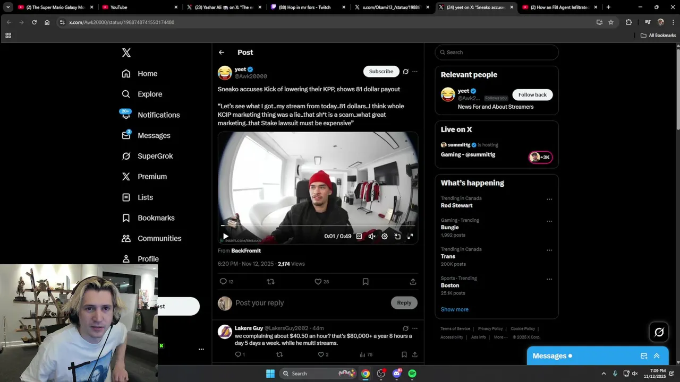Open tab search dropdown

(x=8, y=7)
